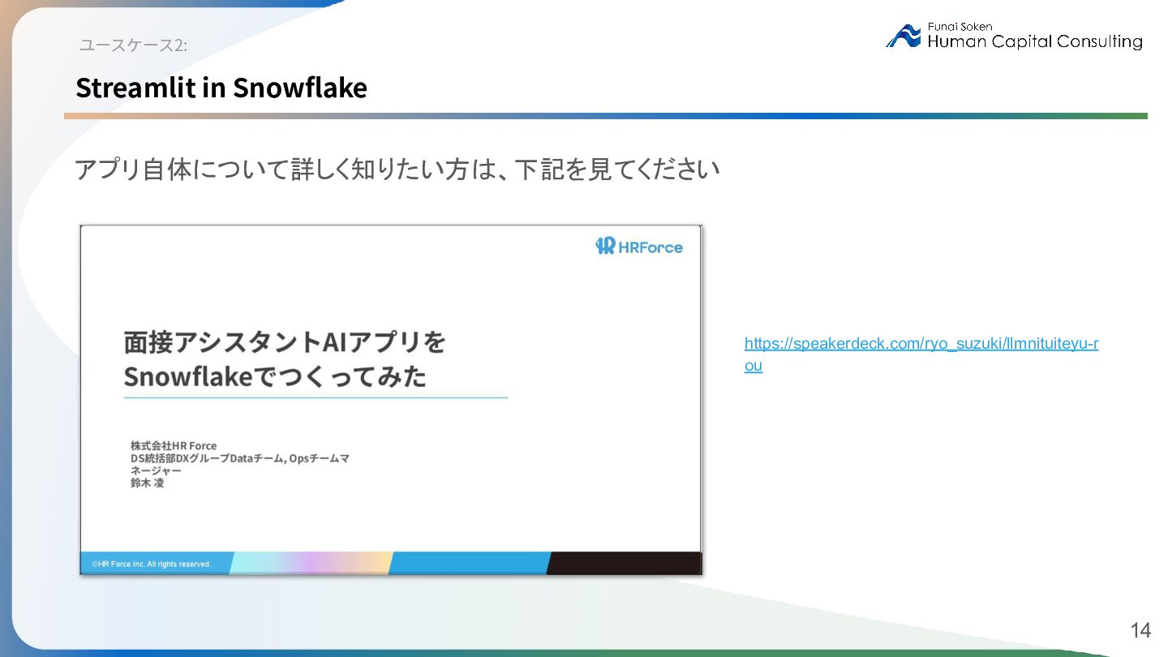This screenshot has height=657, width=1168.
Task: Click the 鈴木 凌 author name
Action: pyautogui.click(x=148, y=483)
